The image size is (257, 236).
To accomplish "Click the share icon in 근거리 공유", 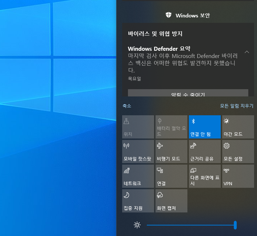I will pyautogui.click(x=193, y=146).
